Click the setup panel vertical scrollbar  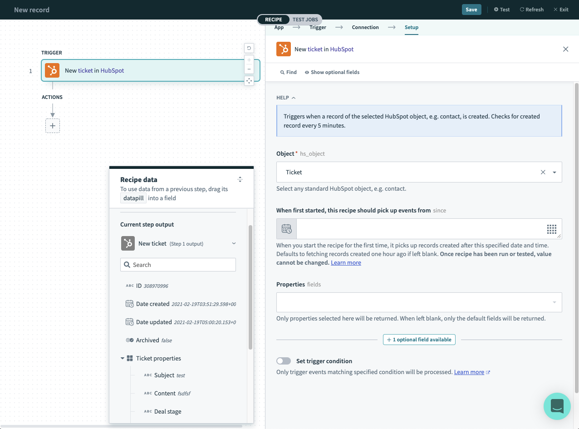point(577,237)
